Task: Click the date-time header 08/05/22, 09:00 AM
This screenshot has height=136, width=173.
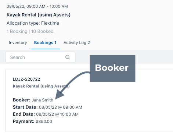Action: point(26,6)
